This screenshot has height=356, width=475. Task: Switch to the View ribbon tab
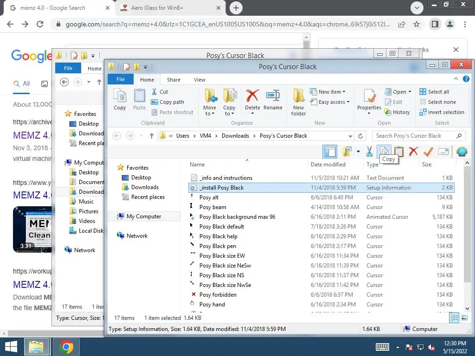pyautogui.click(x=199, y=80)
